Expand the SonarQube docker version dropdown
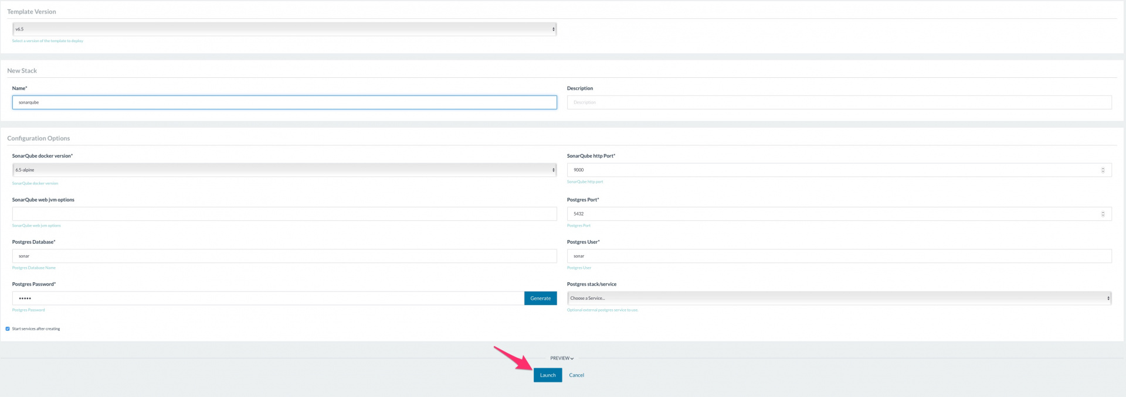 click(284, 170)
